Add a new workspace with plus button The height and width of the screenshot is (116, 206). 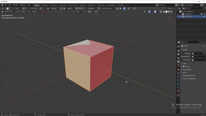pos(126,5)
